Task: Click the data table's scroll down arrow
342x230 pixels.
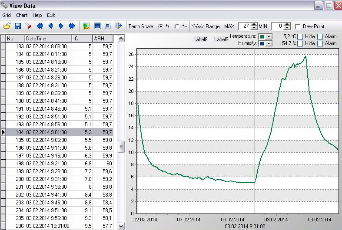Action: [121, 226]
